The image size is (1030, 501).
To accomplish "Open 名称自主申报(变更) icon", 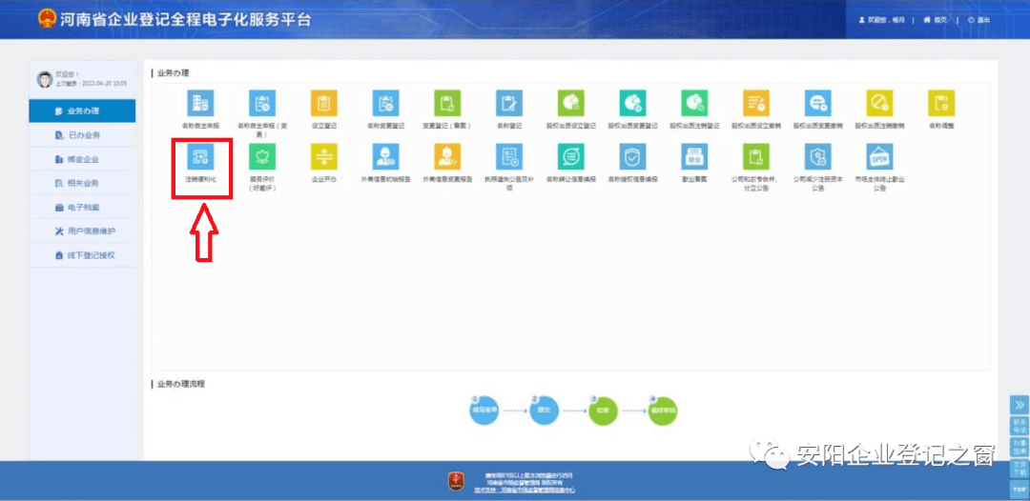I will 261,103.
